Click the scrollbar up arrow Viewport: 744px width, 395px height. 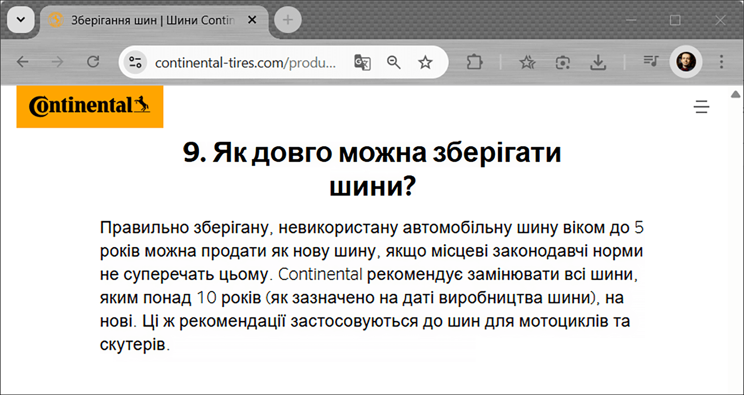click(x=736, y=94)
